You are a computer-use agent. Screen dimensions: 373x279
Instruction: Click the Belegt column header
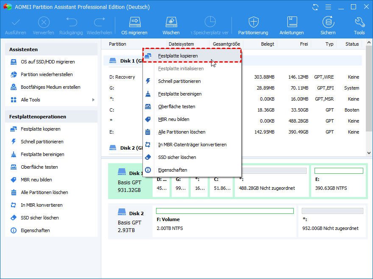point(267,44)
